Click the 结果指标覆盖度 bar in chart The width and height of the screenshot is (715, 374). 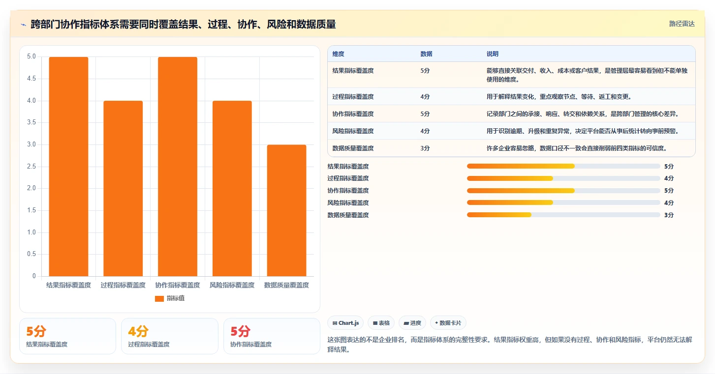coord(68,167)
